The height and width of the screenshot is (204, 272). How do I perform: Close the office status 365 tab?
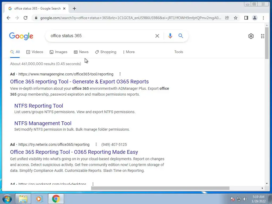pyautogui.click(x=64, y=8)
